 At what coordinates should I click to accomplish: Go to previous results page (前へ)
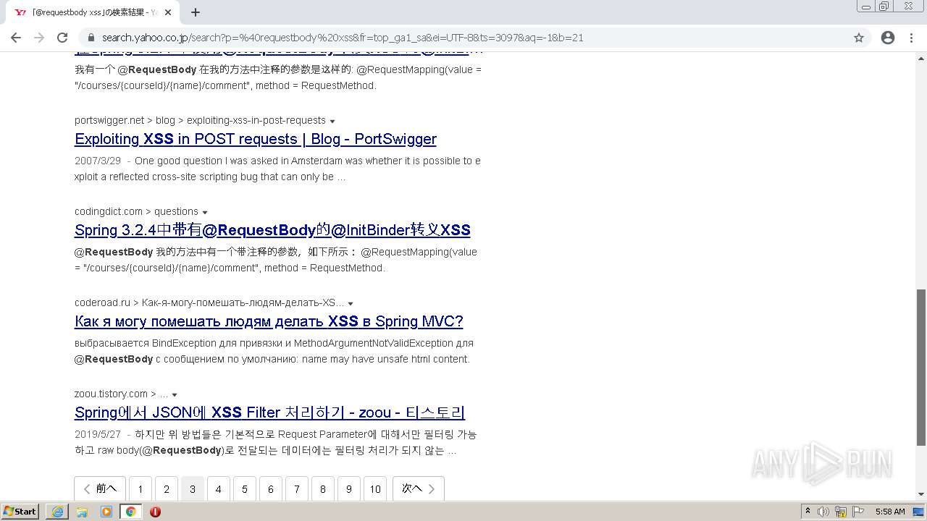tap(100, 488)
